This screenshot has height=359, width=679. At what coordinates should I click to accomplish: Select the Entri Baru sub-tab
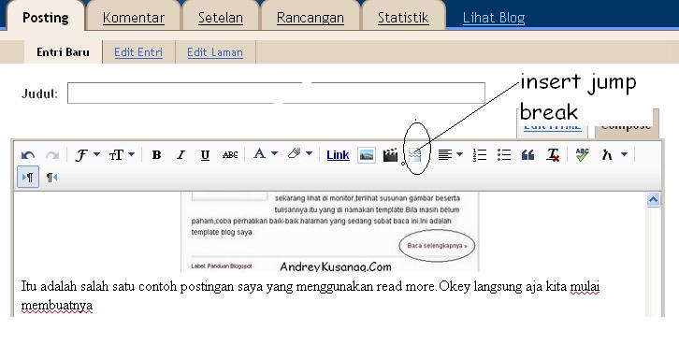(64, 52)
